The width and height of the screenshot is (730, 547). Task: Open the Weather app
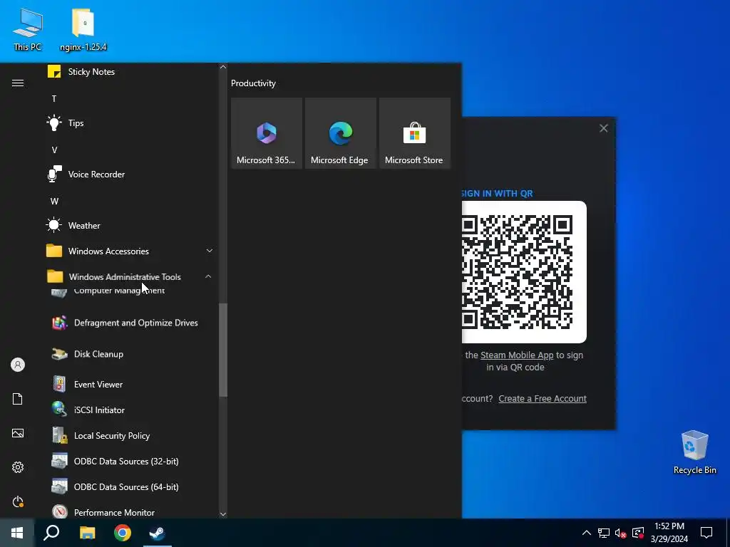(130, 226)
